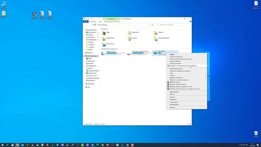Open the Music folder icon in Folders section
This screenshot has height=147, width=261.
click(x=129, y=39)
